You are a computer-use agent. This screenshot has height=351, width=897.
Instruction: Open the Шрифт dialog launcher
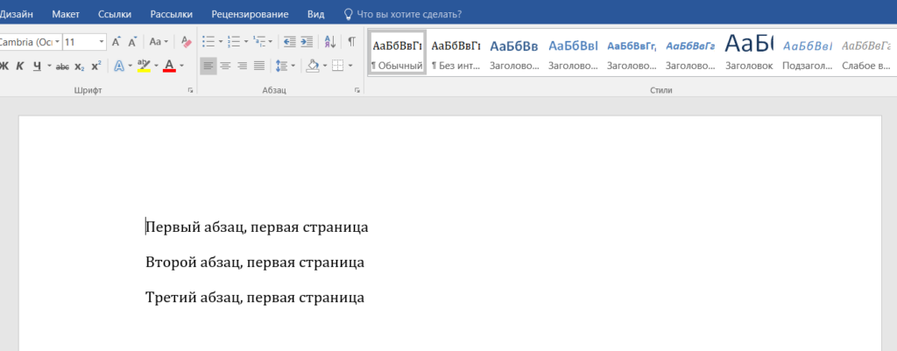pos(190,90)
